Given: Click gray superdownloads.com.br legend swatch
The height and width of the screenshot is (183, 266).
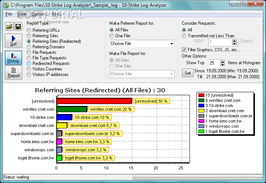Looking at the screenshot, I should pos(201,116).
